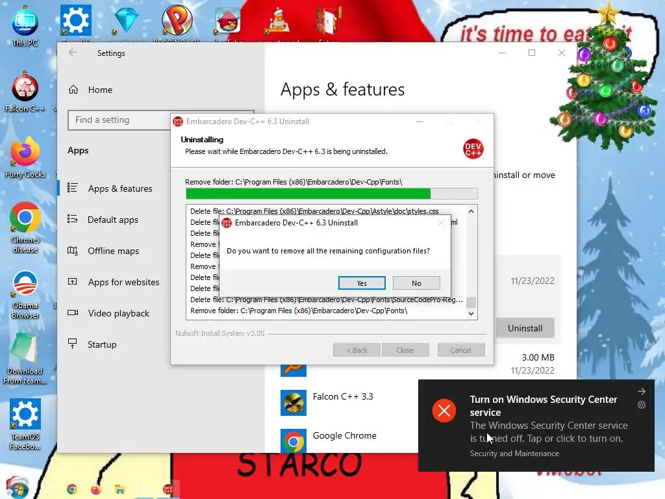Open the Firefox desktop shortcut
The image size is (665, 499).
coord(25,158)
